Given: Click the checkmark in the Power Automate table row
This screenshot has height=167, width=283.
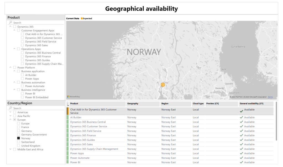Looking at the screenshot, I should (241, 158).
